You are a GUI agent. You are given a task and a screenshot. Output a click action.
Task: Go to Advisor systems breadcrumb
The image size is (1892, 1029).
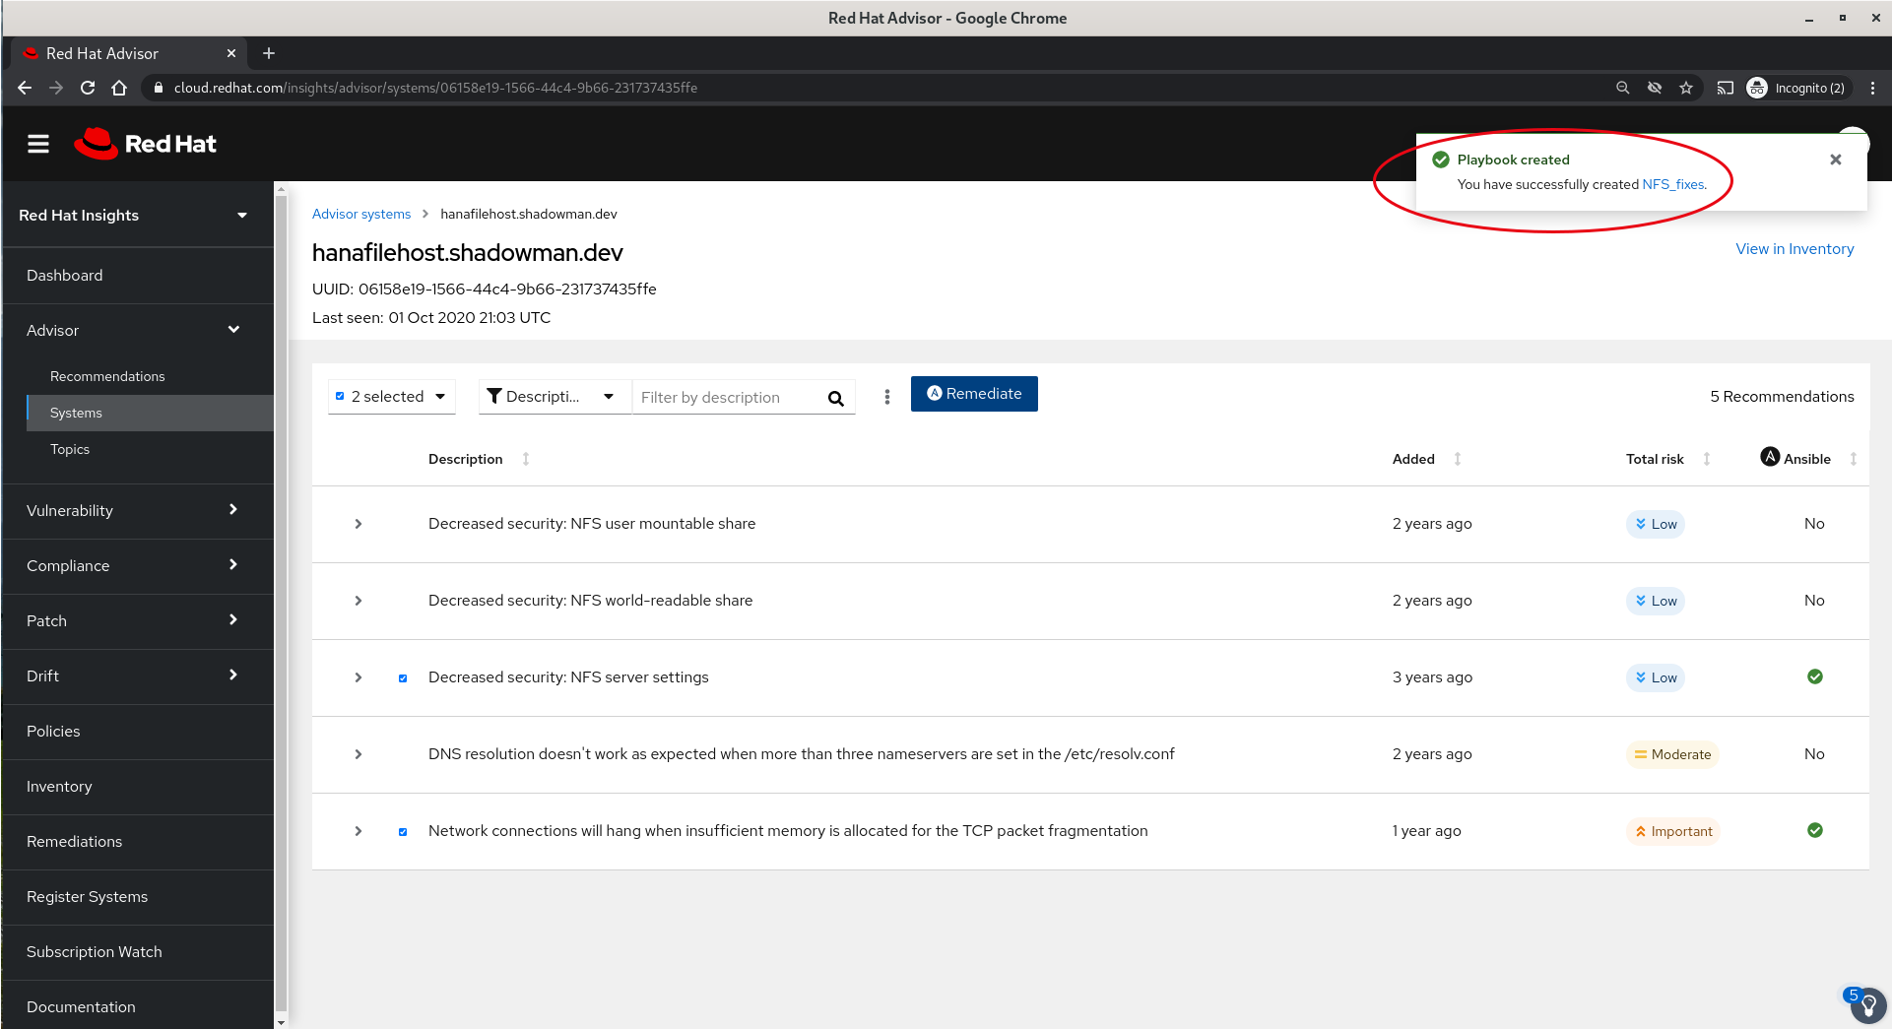361,214
